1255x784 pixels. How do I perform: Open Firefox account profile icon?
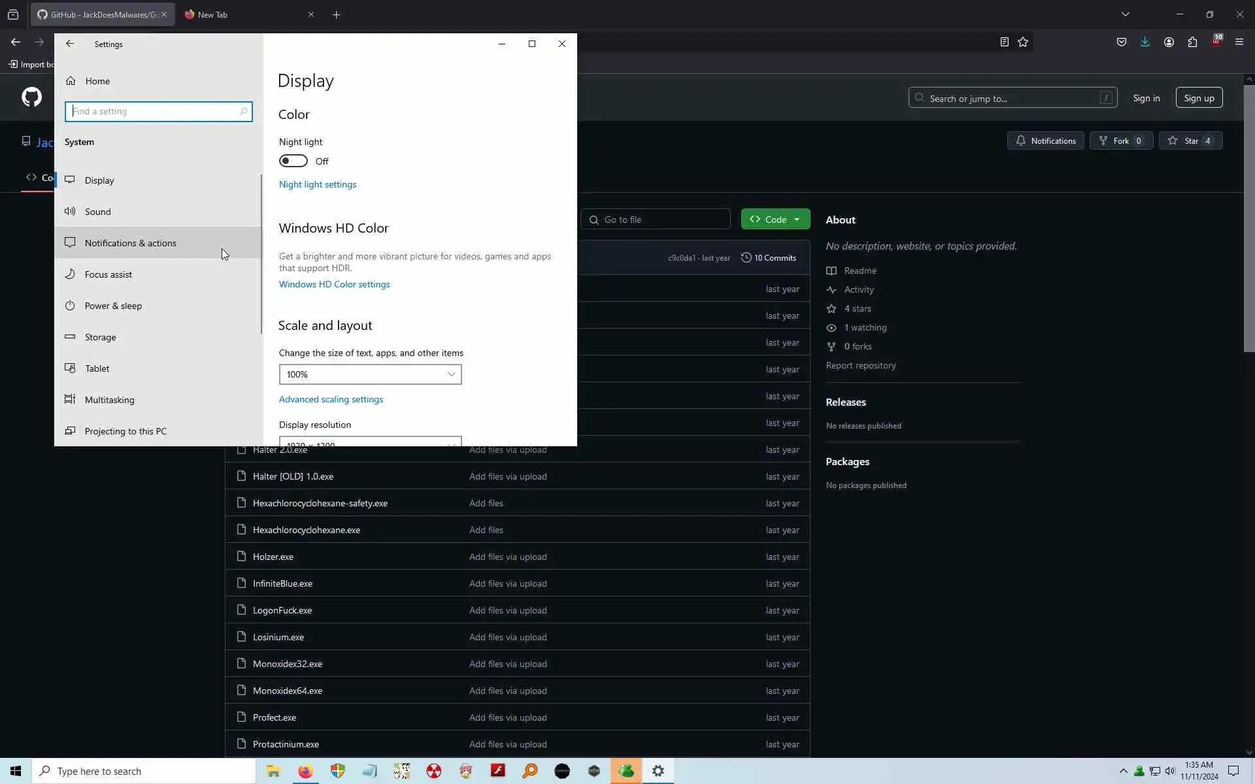point(1169,42)
